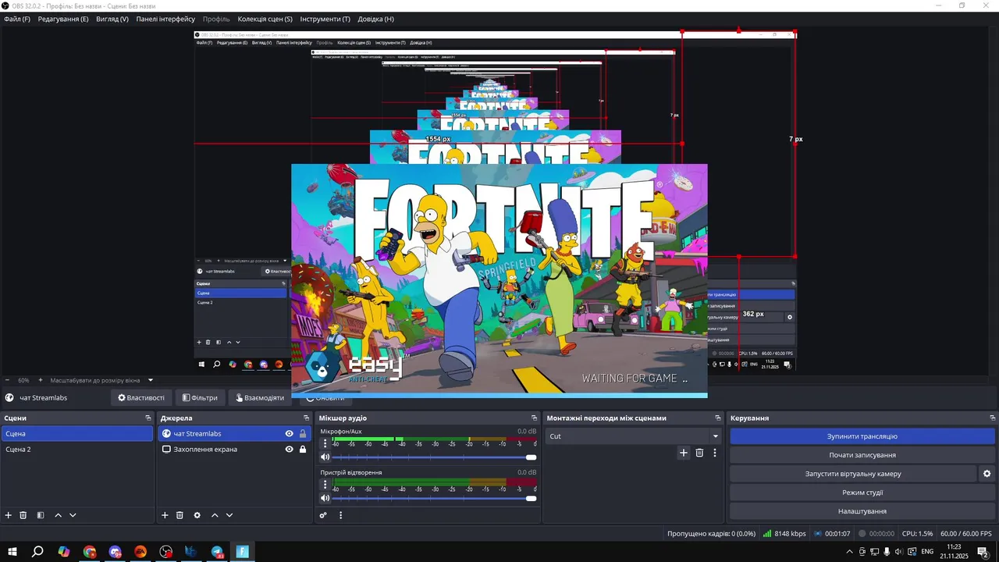Open the Колекція сцен menu

click(265, 19)
